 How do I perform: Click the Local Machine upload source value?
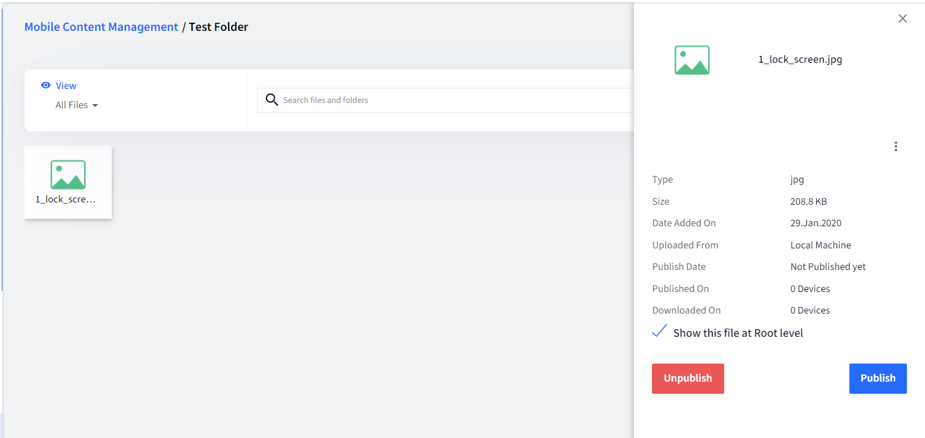click(820, 245)
